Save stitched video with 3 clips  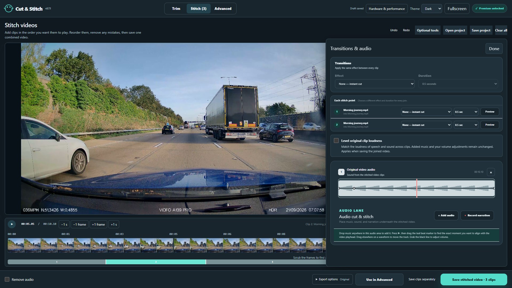[x=474, y=279]
